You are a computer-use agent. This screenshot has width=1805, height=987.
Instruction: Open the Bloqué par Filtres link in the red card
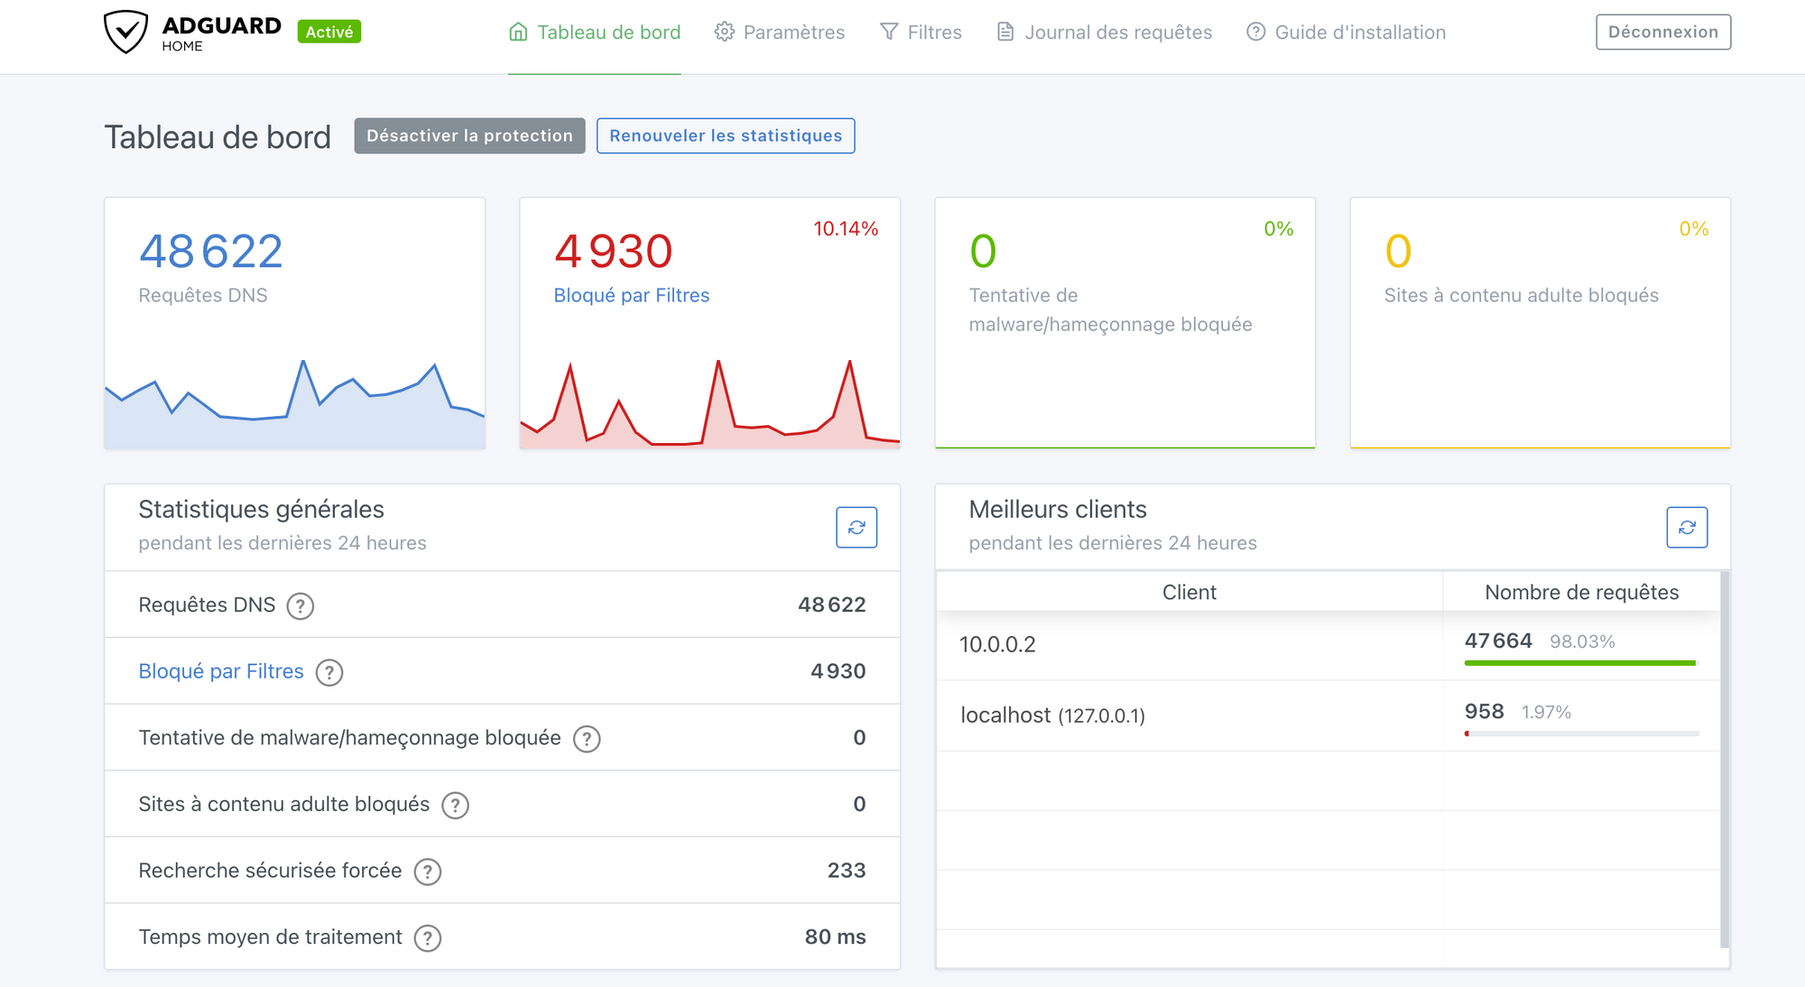pyautogui.click(x=632, y=295)
